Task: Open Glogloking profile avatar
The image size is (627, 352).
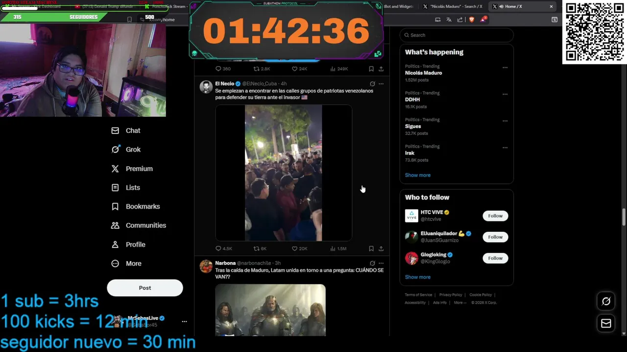Action: (x=411, y=258)
